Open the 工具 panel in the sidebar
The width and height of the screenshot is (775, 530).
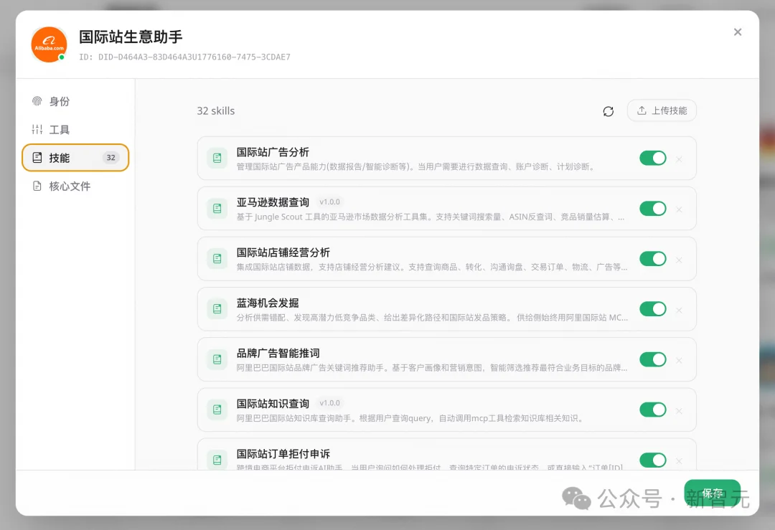point(54,129)
